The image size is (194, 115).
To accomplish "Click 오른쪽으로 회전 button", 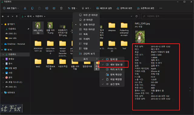I will (x=145, y=8).
